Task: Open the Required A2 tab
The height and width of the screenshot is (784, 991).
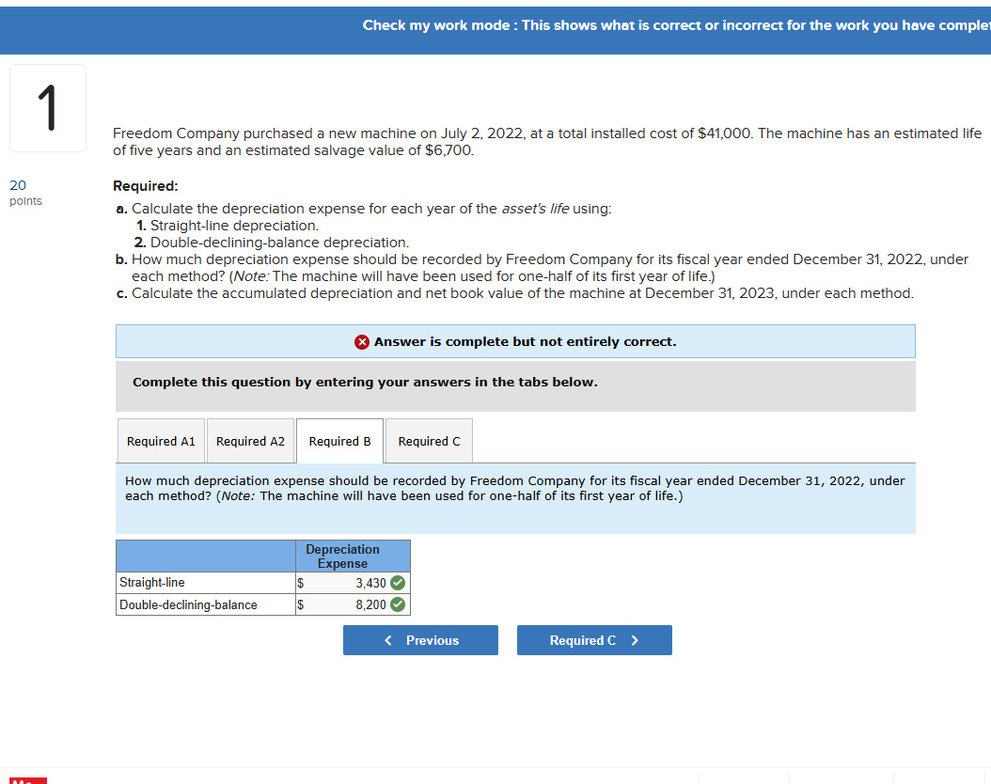Action: click(250, 440)
